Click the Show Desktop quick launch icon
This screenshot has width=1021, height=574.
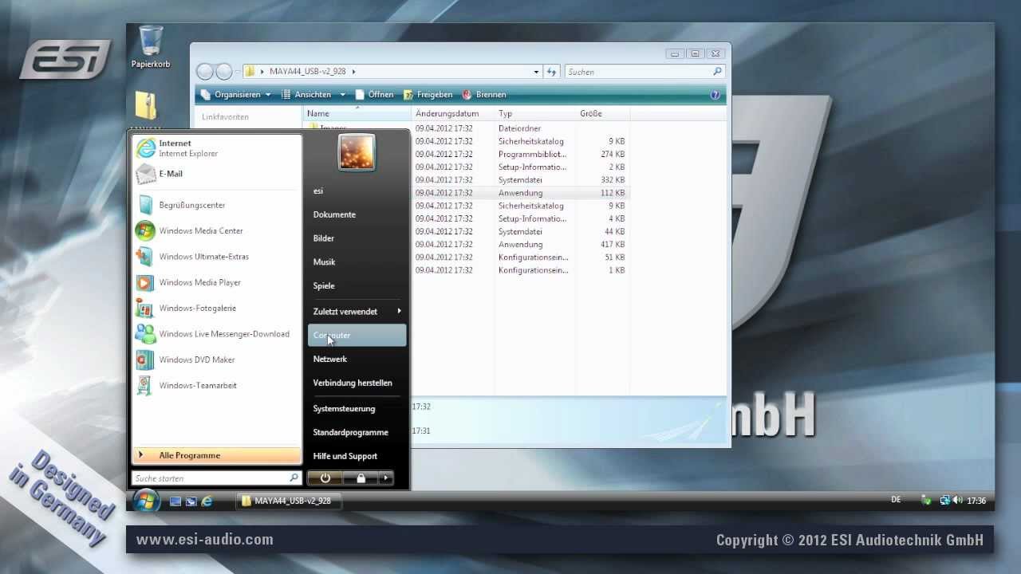click(175, 501)
